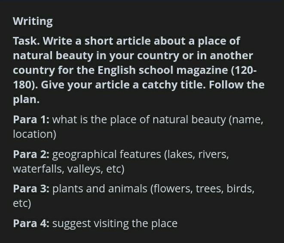The height and width of the screenshot is (243, 284).
Task: Click the word "flowers"
Action: point(172,188)
